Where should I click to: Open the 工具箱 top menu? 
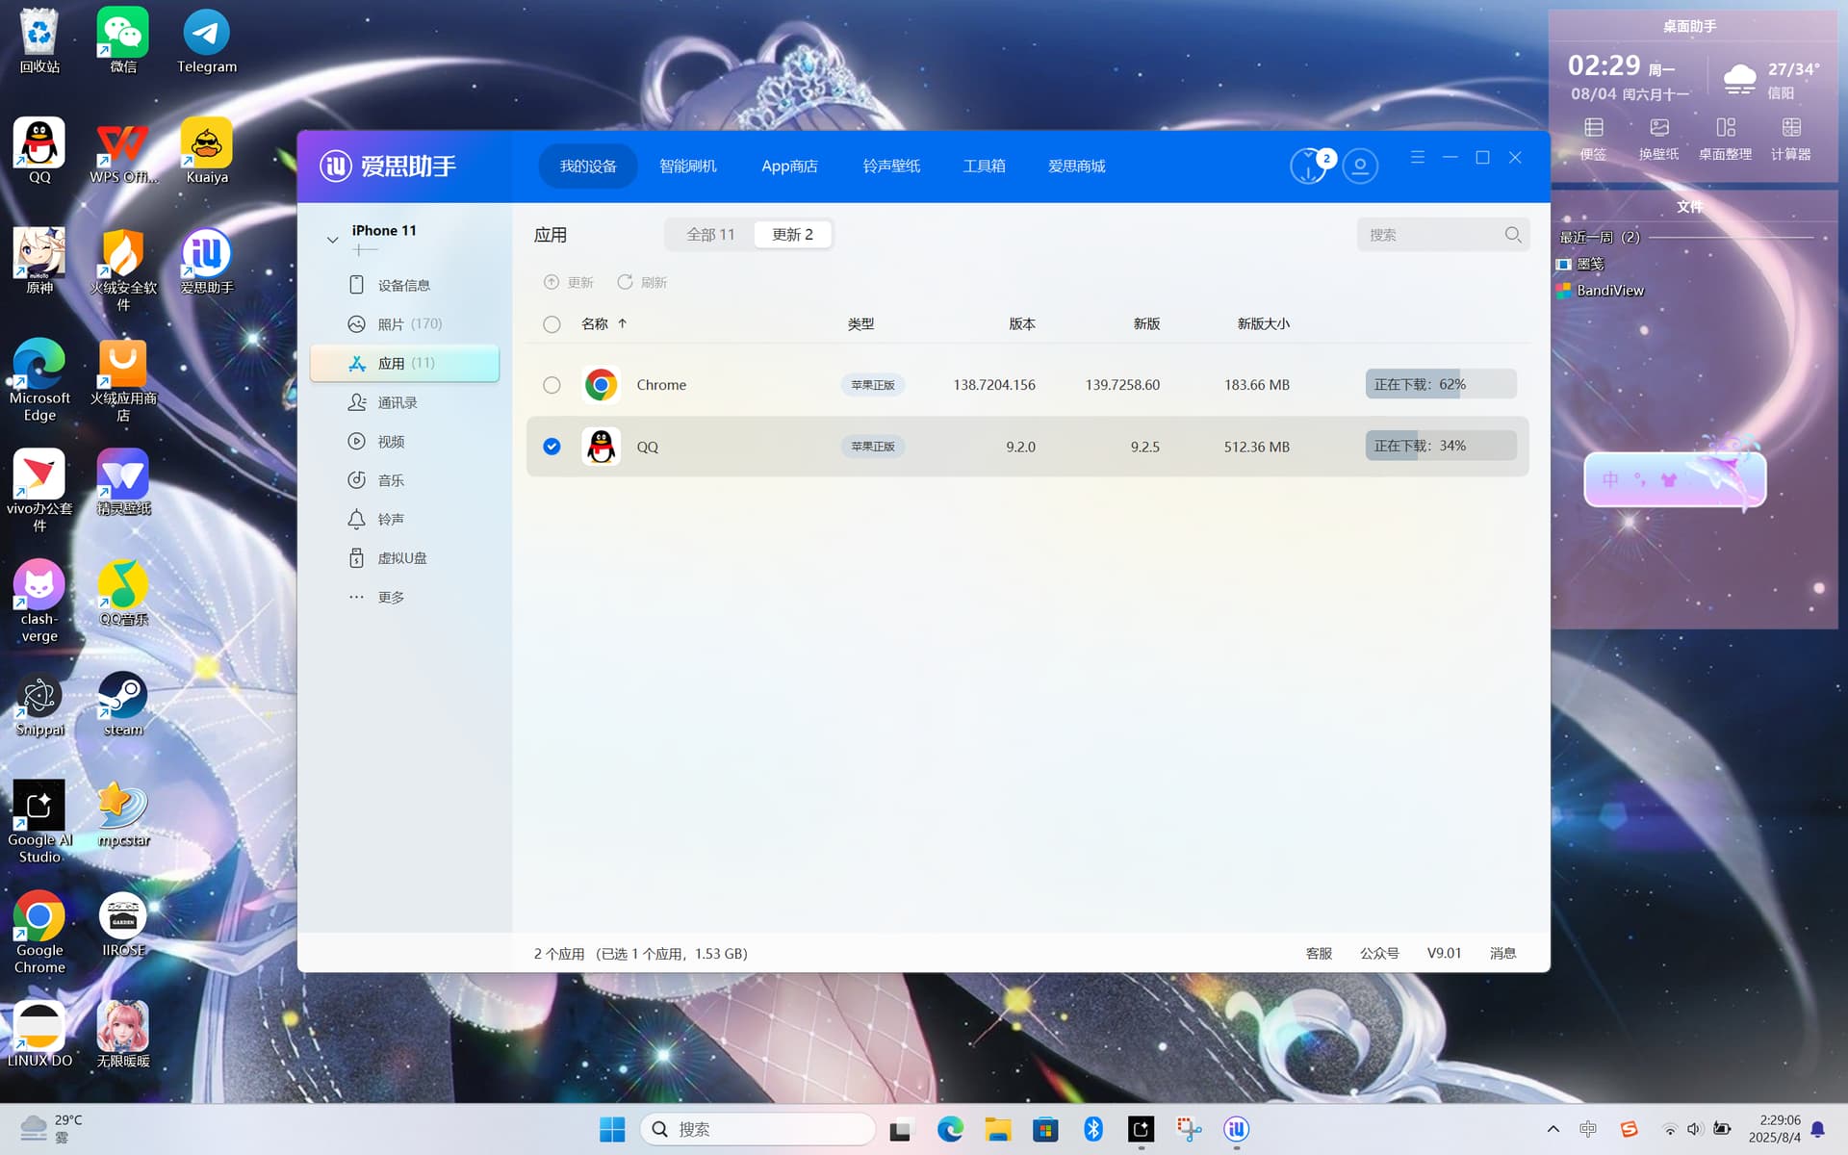click(984, 167)
